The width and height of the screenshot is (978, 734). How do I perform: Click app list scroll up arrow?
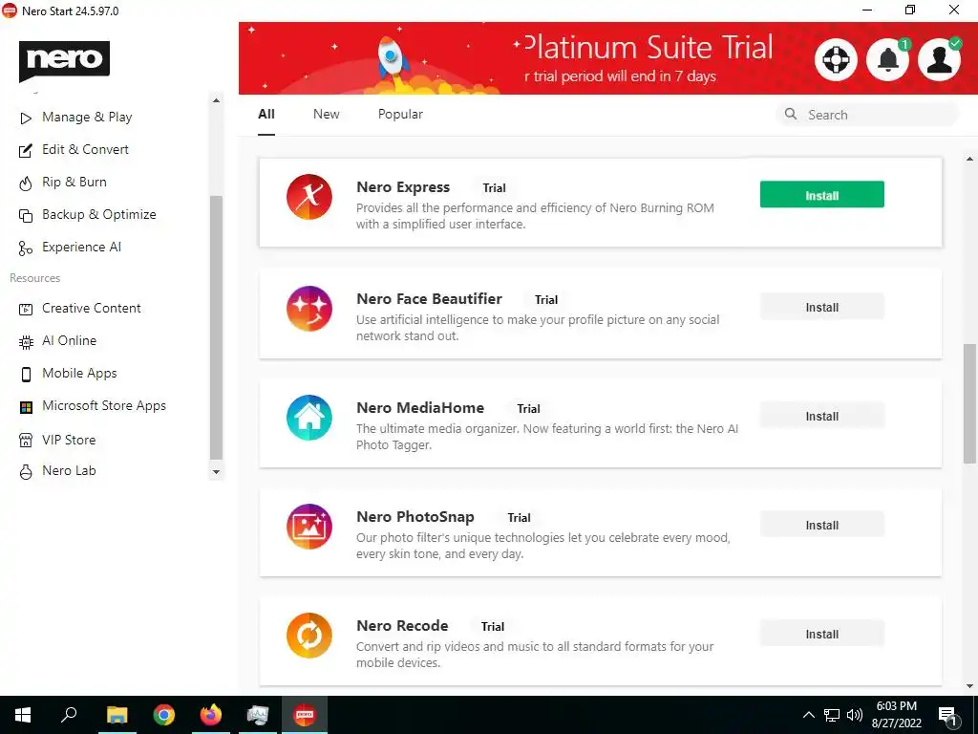tap(969, 160)
